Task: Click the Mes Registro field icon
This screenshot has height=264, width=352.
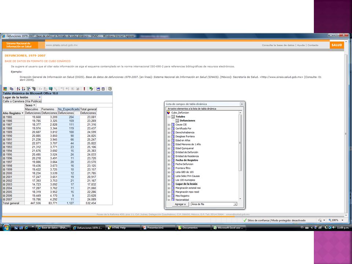Action: click(173, 196)
